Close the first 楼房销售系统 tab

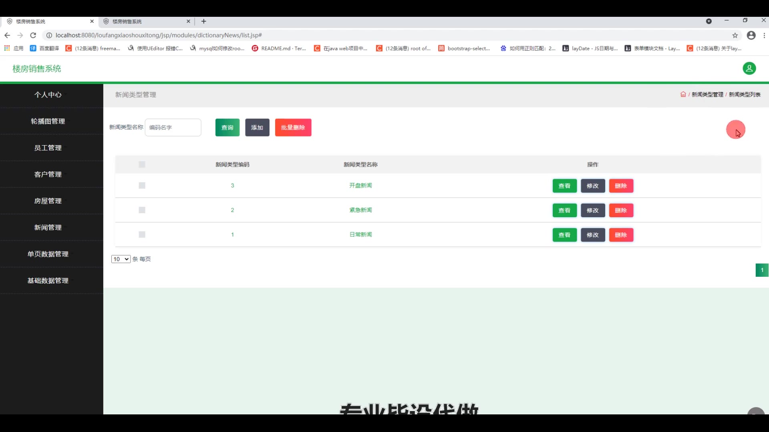pyautogui.click(x=92, y=21)
